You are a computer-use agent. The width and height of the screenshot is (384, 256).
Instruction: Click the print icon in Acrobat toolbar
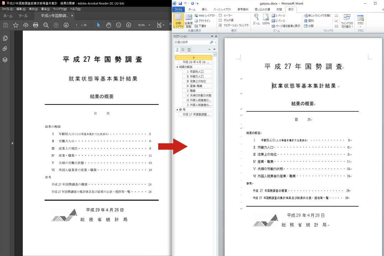(36, 25)
